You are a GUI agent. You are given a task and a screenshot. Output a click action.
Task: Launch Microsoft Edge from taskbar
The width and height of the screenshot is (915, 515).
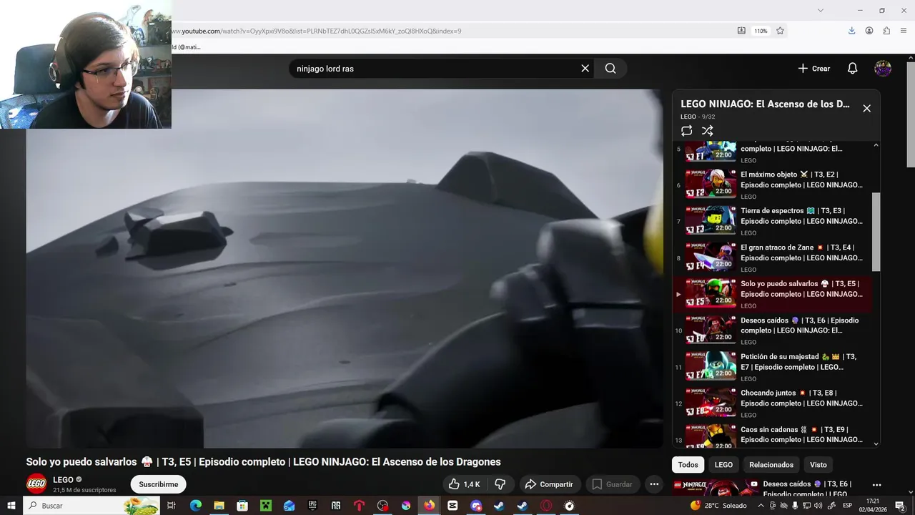point(195,505)
